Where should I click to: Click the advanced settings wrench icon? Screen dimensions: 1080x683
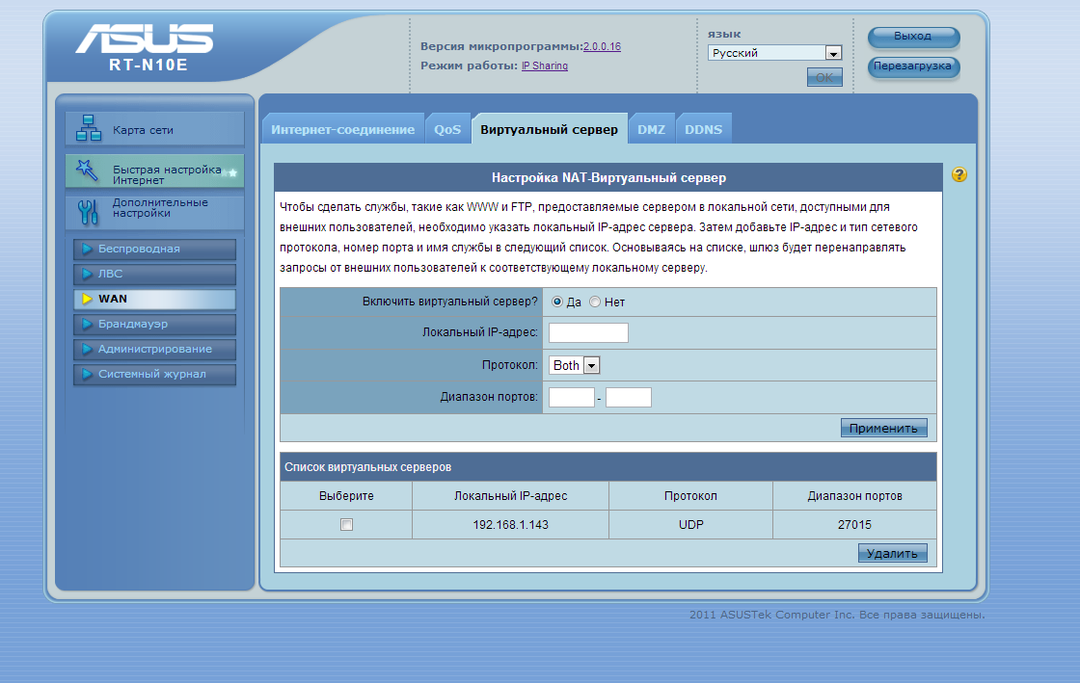(x=88, y=212)
